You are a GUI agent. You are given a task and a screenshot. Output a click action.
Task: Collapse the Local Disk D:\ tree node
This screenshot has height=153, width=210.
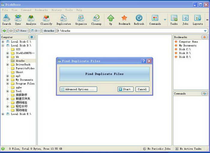point(3,46)
